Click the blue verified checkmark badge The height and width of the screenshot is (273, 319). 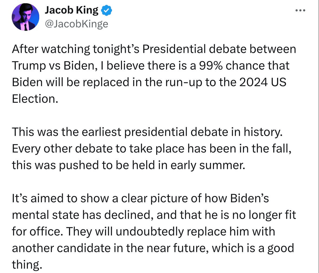coord(107,11)
